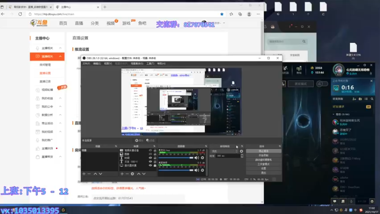Expand the my income sidebar section
The width and height of the screenshot is (380, 214).
60,98
